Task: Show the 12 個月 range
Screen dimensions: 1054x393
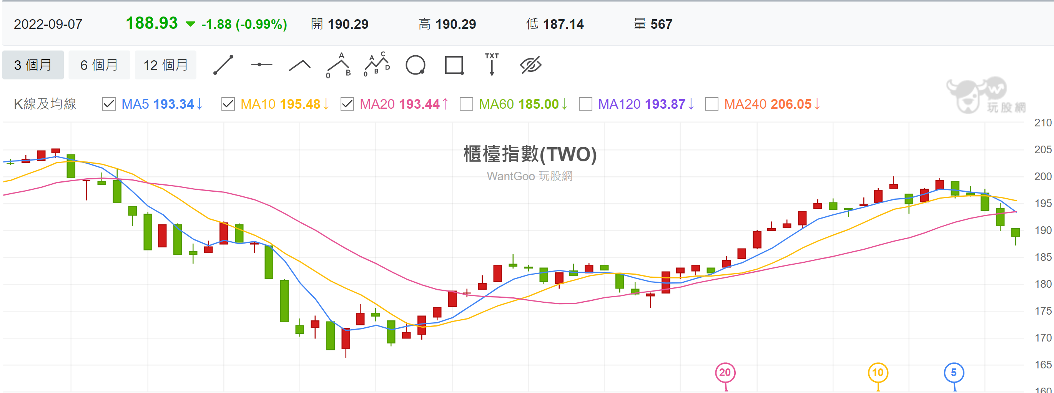Action: (165, 65)
